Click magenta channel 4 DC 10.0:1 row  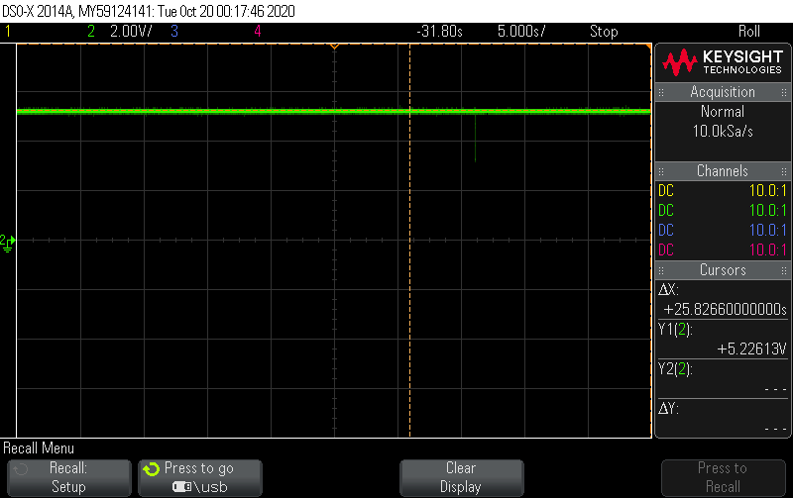pyautogui.click(x=723, y=249)
